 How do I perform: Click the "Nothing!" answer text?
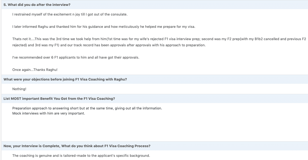point(19,89)
